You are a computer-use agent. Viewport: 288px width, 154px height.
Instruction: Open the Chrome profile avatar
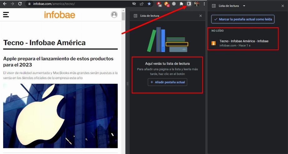pyautogui.click(x=197, y=4)
